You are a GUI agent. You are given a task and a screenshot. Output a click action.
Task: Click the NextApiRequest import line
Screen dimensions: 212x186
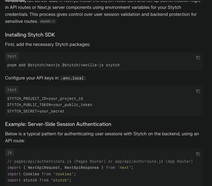tap(70, 167)
